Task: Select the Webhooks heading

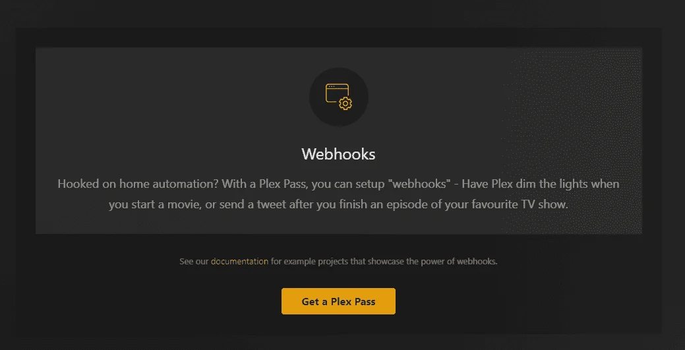Action: (x=338, y=154)
